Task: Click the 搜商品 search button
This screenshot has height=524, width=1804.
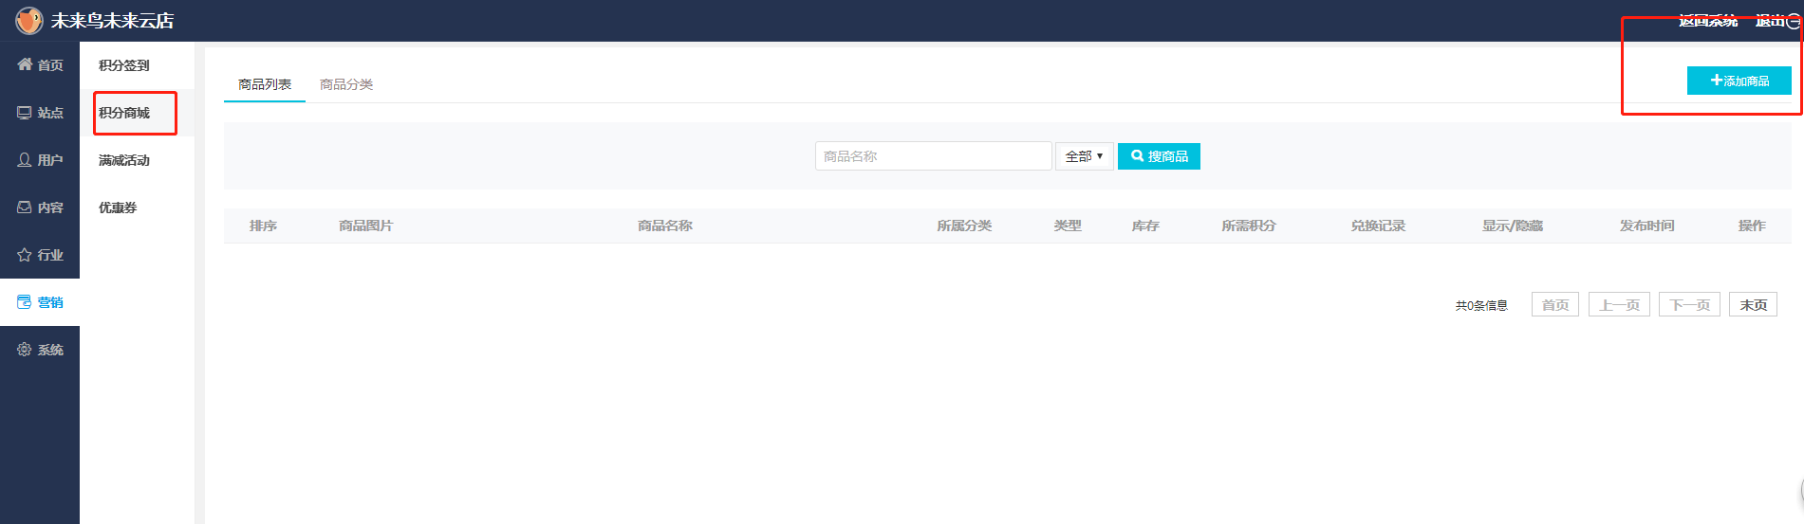Action: coord(1159,156)
